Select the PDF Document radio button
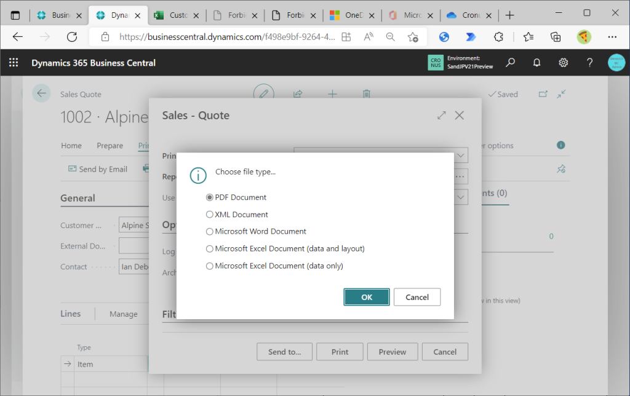Viewport: 630px width, 396px height. point(209,197)
